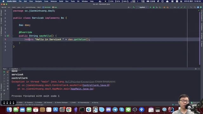The height and width of the screenshot is (114, 203).
Task: Open the ServiceA breadcrumb in navigation bar
Action: 47,7
